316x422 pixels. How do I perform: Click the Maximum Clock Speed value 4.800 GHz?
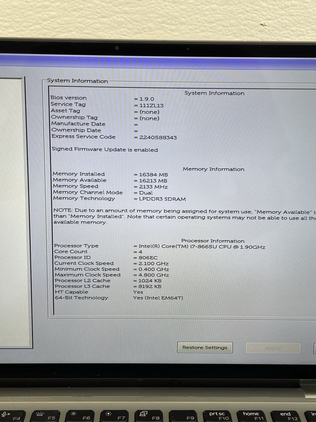pos(154,275)
